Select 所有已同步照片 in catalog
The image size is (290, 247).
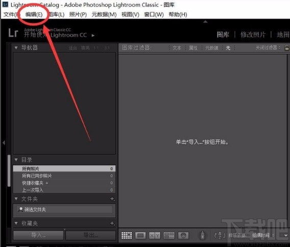pos(64,176)
